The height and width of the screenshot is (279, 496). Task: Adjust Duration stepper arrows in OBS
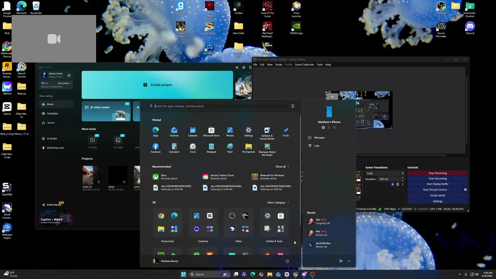coord(402,179)
